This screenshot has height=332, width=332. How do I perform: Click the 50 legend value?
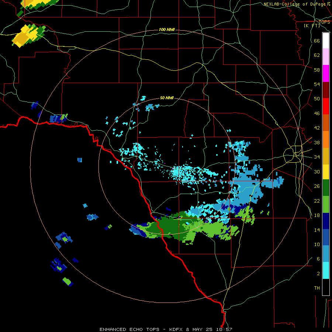point(317,99)
